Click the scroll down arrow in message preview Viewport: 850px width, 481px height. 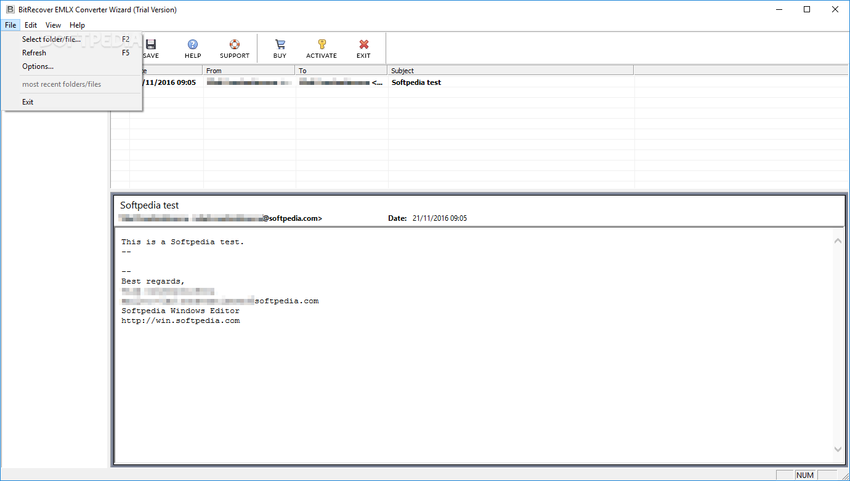(838, 450)
